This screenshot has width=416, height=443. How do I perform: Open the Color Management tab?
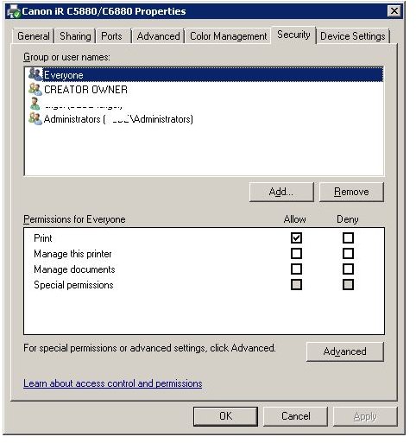point(229,36)
